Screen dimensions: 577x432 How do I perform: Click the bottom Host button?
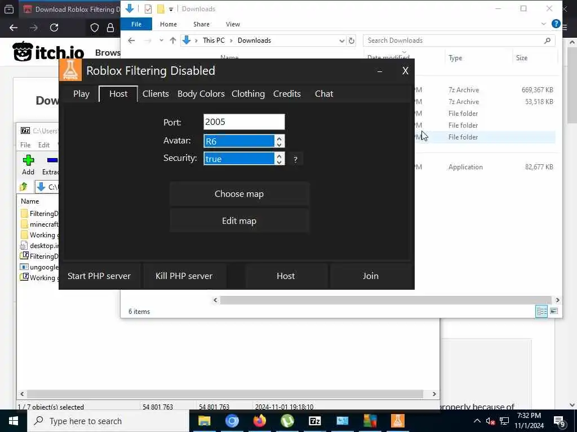coord(286,276)
